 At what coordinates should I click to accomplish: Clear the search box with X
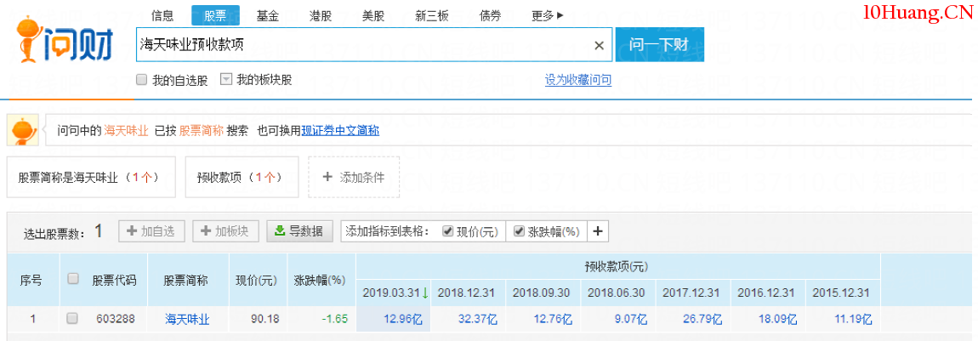(x=599, y=45)
